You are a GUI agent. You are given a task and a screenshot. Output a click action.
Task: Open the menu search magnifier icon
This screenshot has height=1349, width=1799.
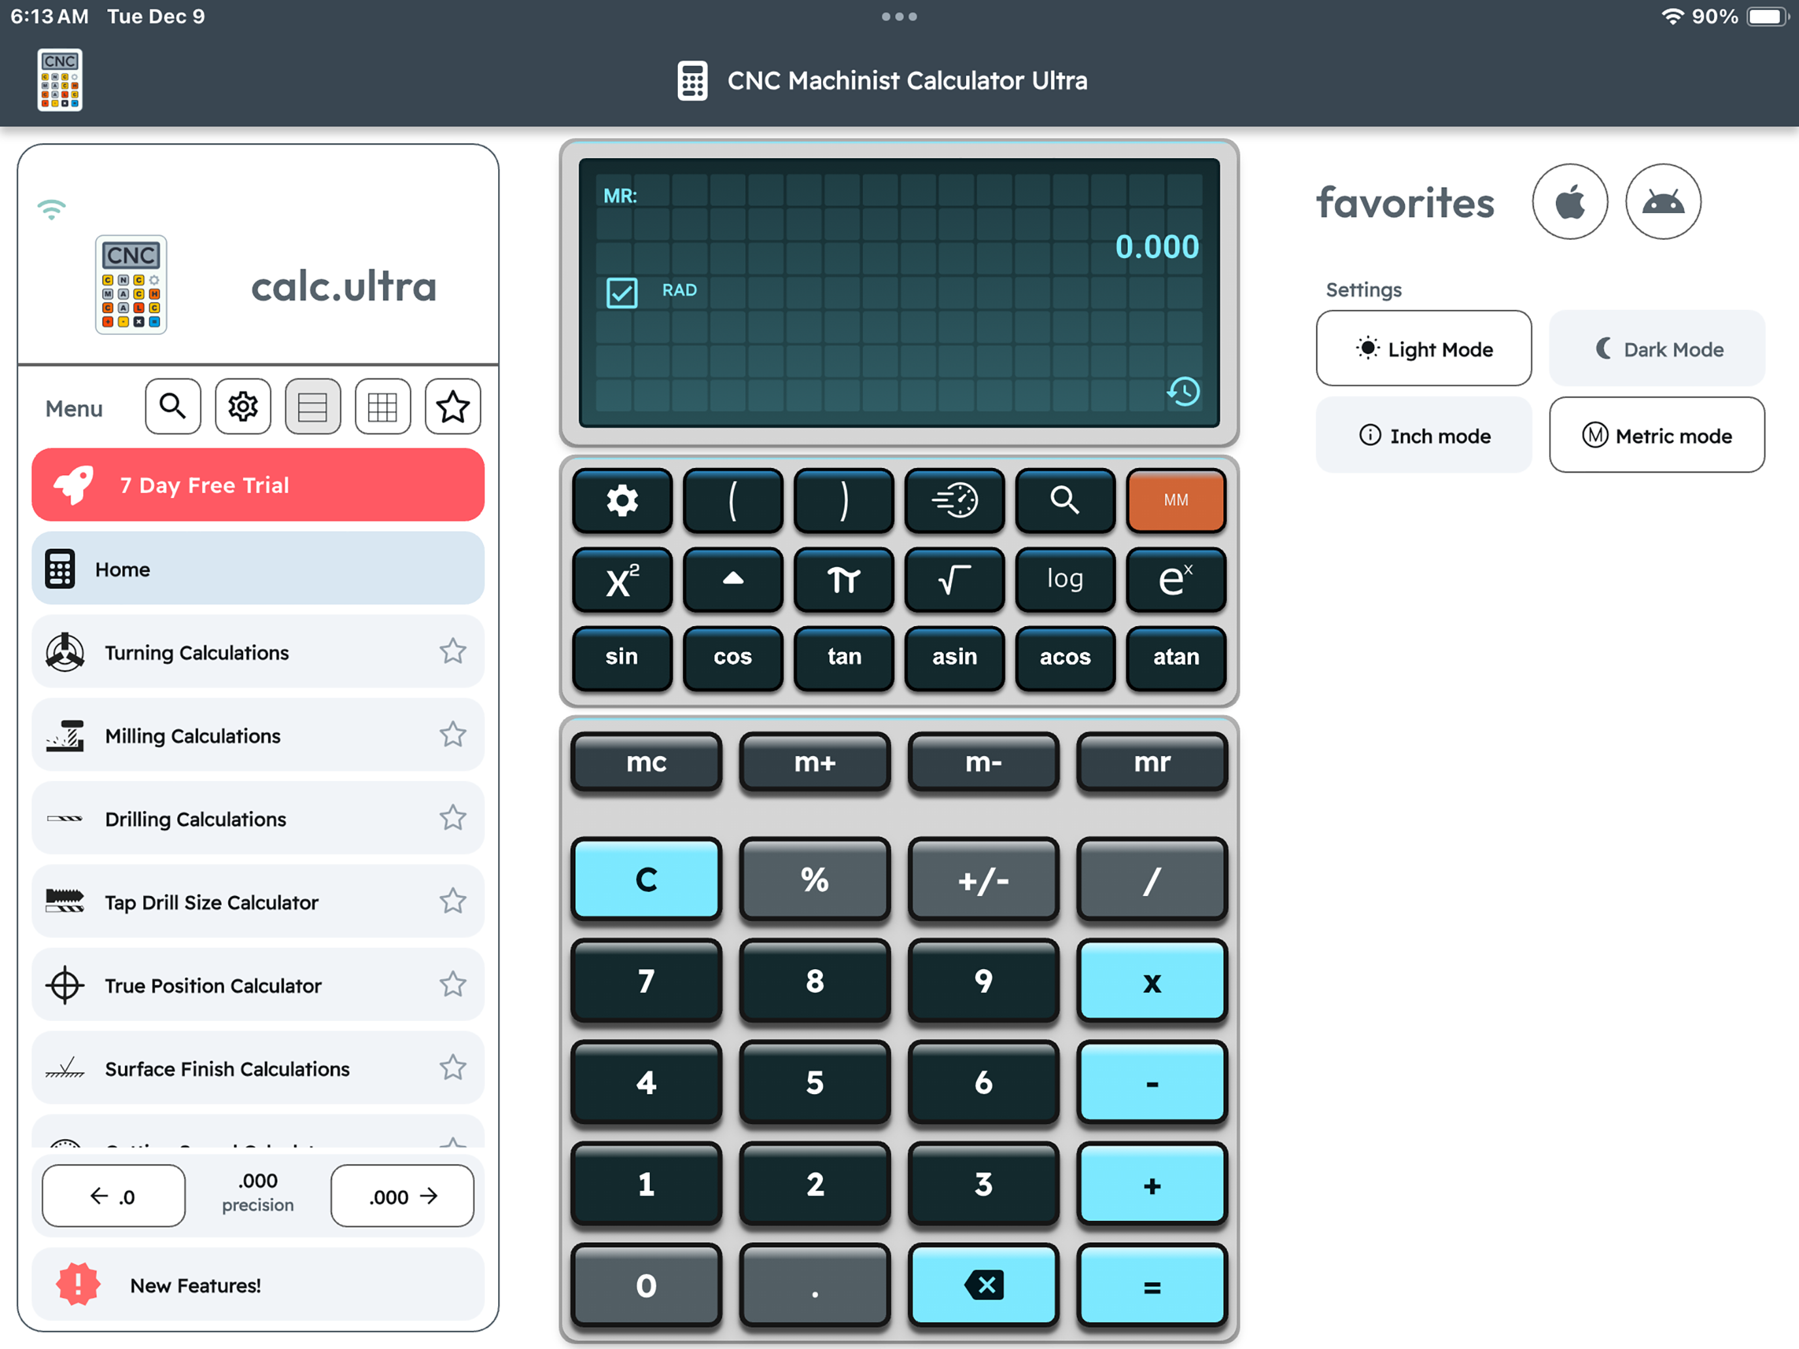pos(173,406)
